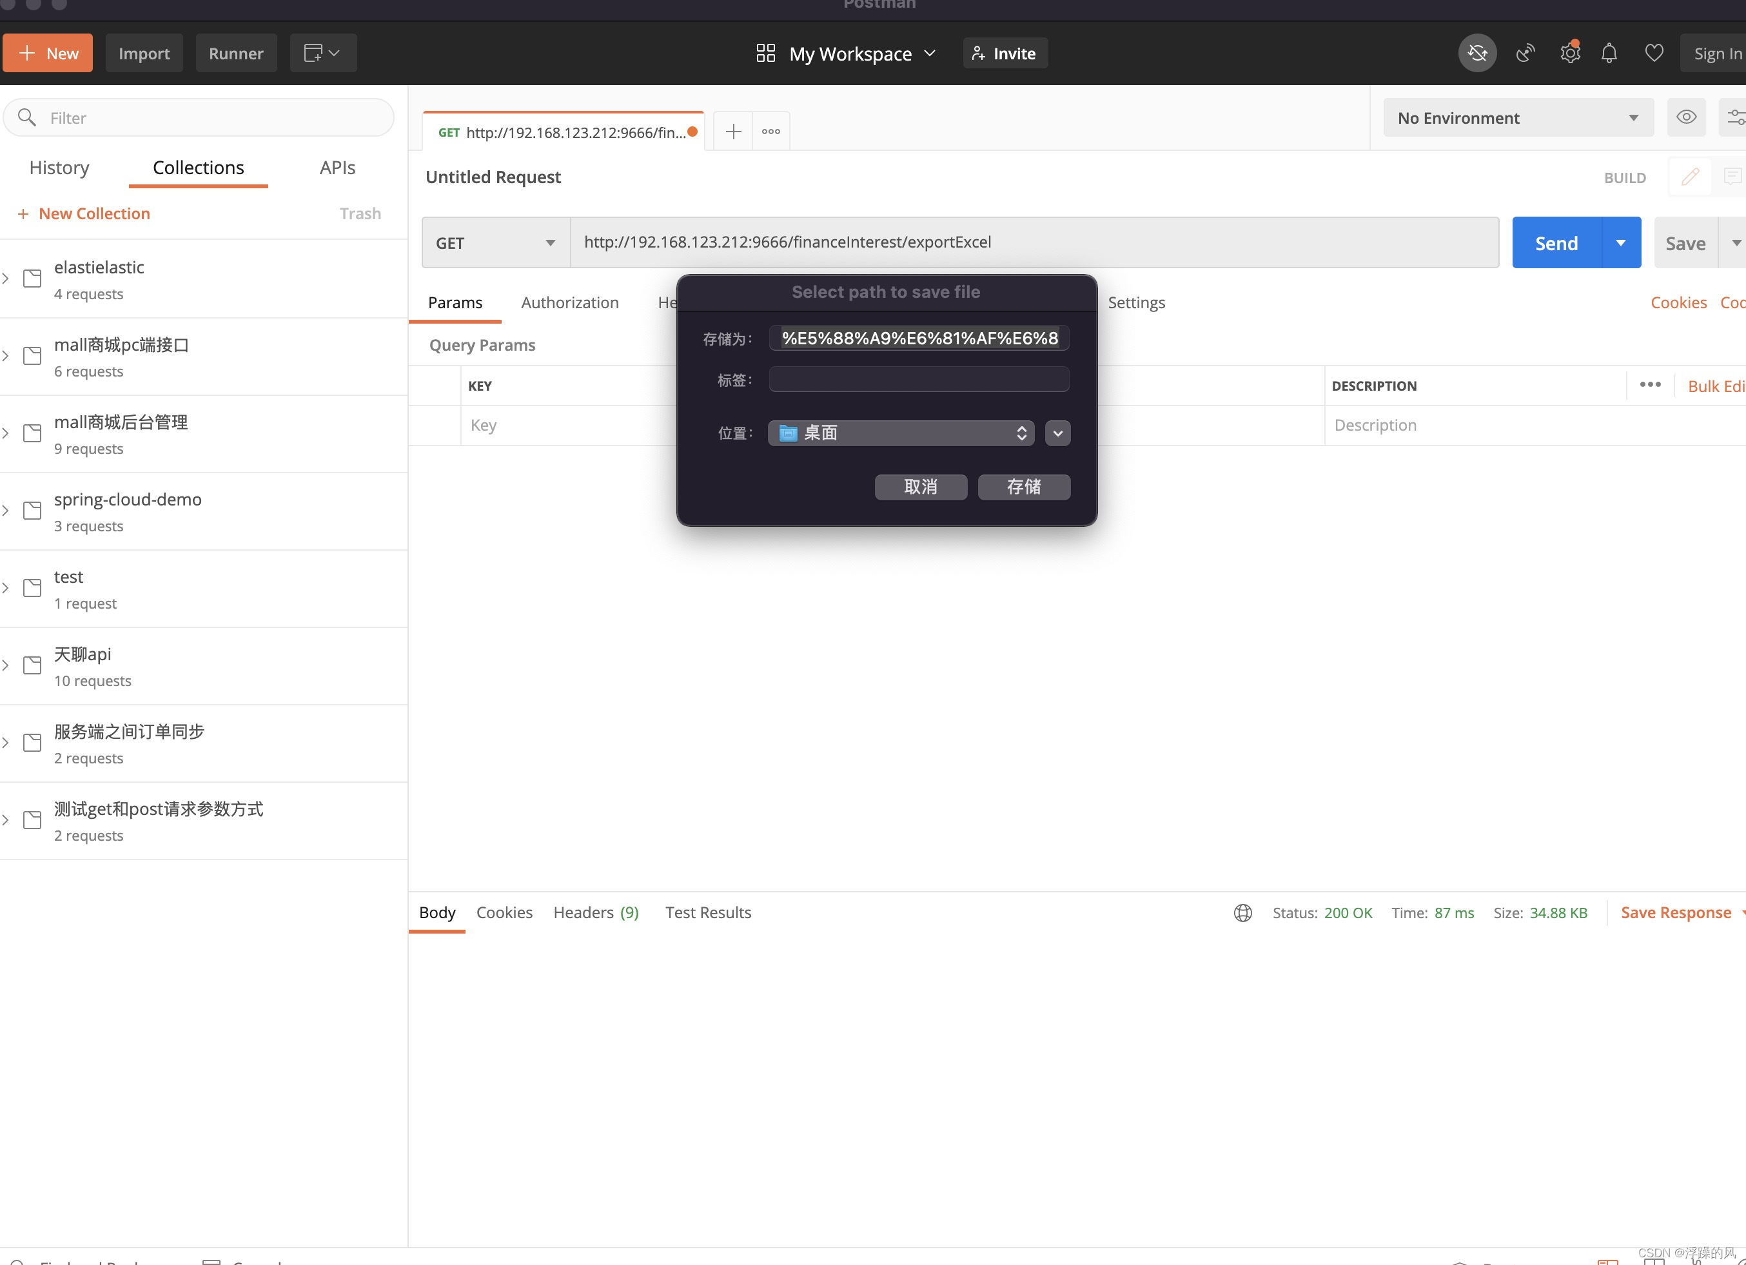Click the edit pencil icon near BUILD

pyautogui.click(x=1690, y=177)
